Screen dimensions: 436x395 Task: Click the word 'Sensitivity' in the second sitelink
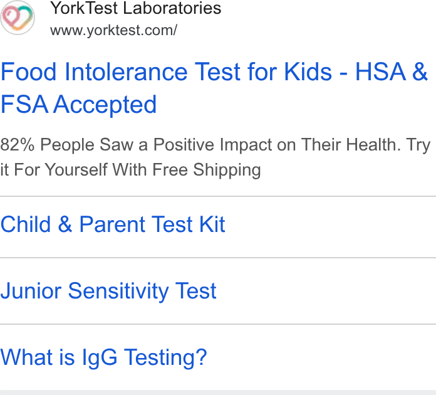[x=118, y=291]
